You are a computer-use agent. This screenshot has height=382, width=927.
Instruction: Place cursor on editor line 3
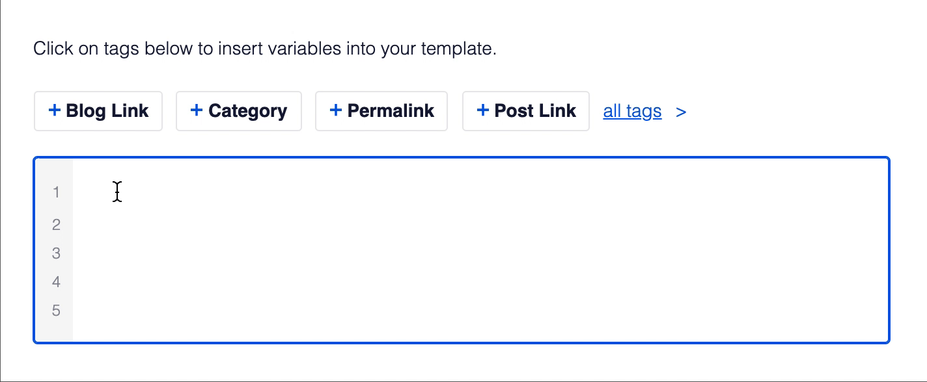pyautogui.click(x=480, y=253)
